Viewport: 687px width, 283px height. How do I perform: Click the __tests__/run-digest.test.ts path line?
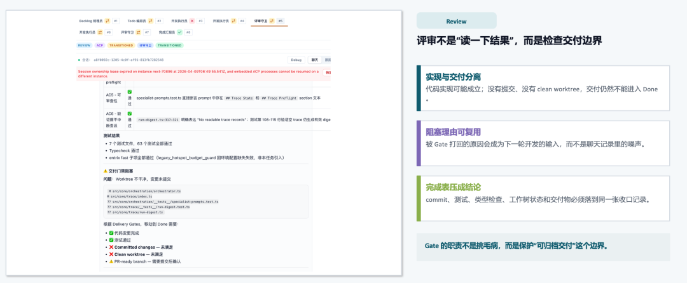click(148, 207)
